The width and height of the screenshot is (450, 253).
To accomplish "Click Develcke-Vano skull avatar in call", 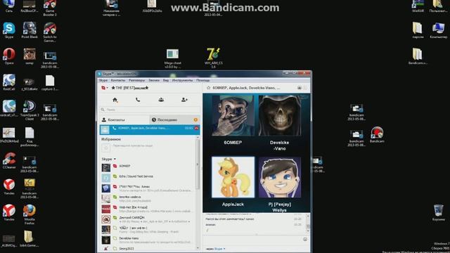I will [x=280, y=115].
